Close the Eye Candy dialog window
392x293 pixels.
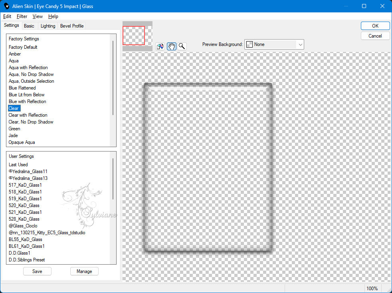click(382, 6)
